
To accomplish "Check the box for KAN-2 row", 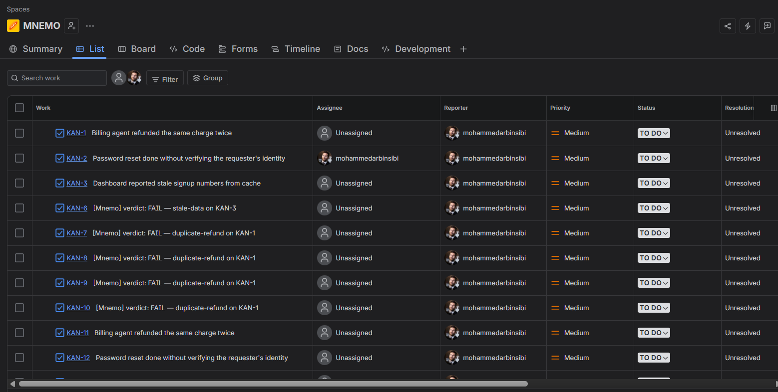I will pyautogui.click(x=19, y=158).
